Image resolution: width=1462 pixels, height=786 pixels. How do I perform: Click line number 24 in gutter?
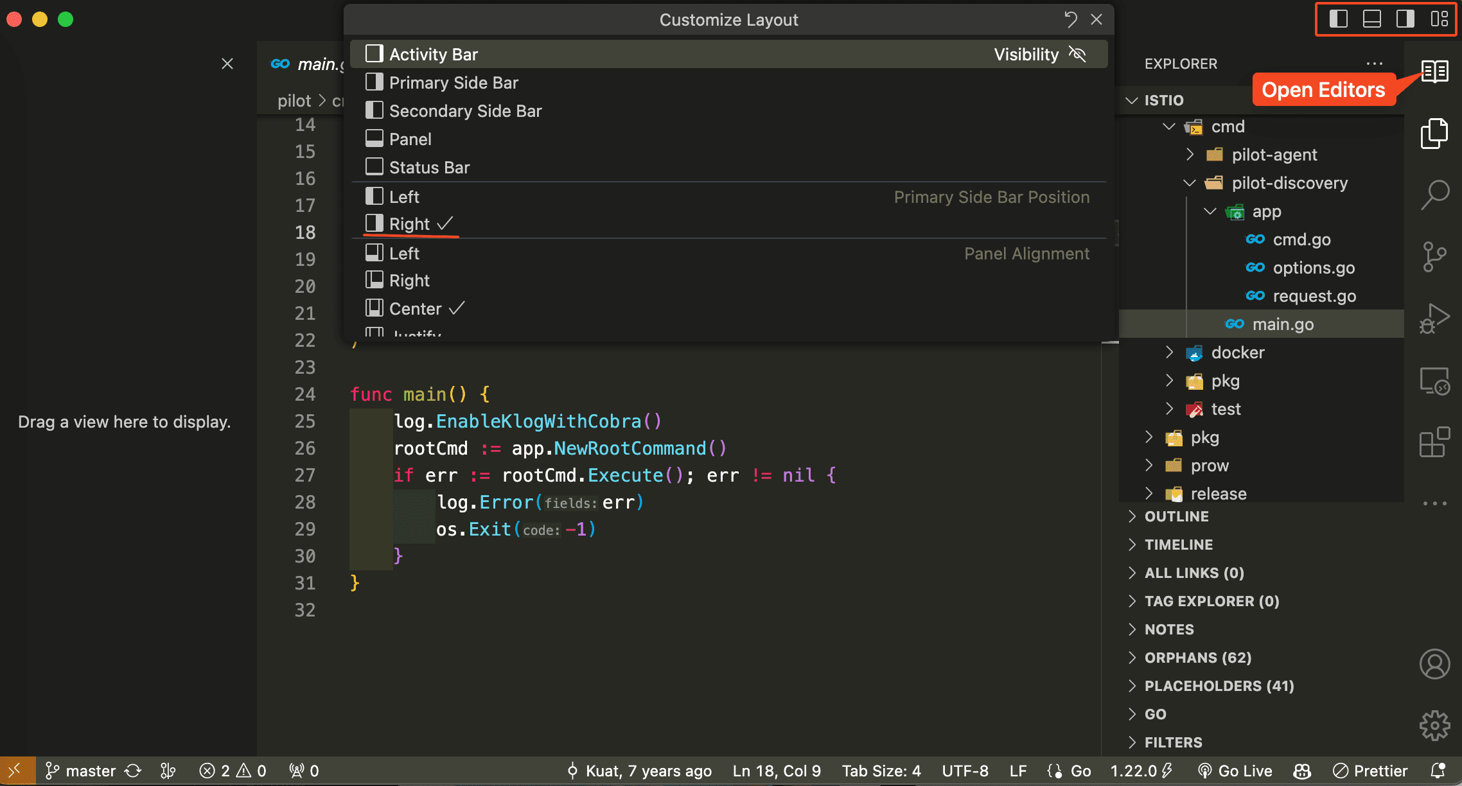[x=305, y=394]
